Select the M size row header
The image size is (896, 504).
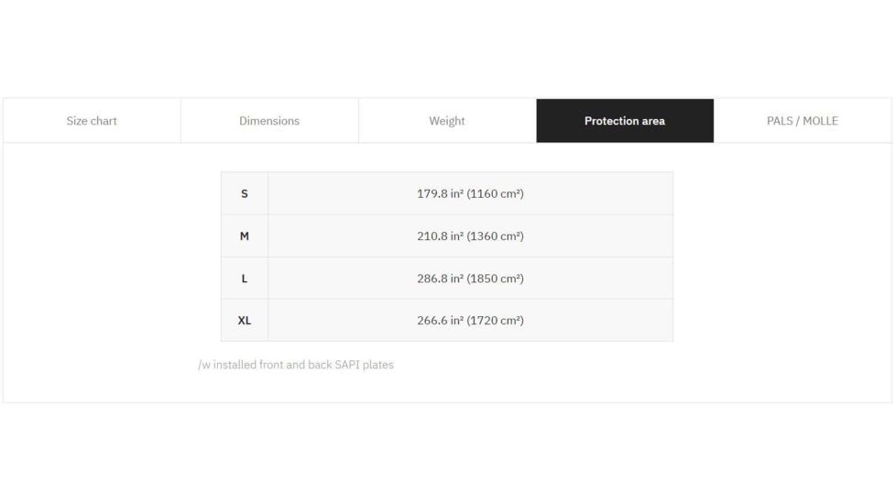click(245, 236)
